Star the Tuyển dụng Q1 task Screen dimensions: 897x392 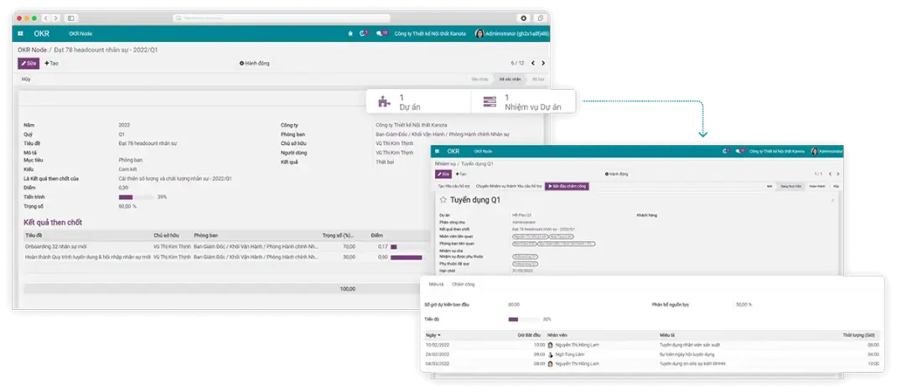coord(443,201)
